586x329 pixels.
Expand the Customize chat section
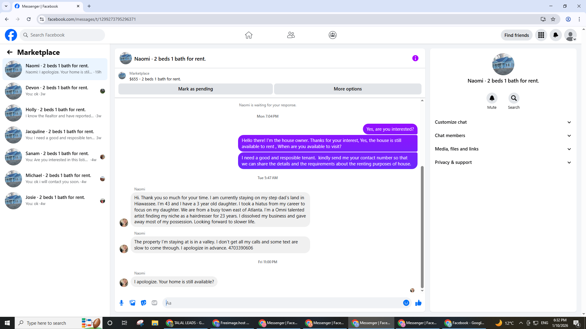tap(503, 122)
